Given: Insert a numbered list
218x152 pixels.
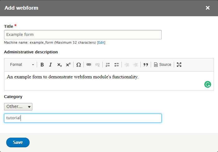Looking at the screenshot, I should coord(108,65).
